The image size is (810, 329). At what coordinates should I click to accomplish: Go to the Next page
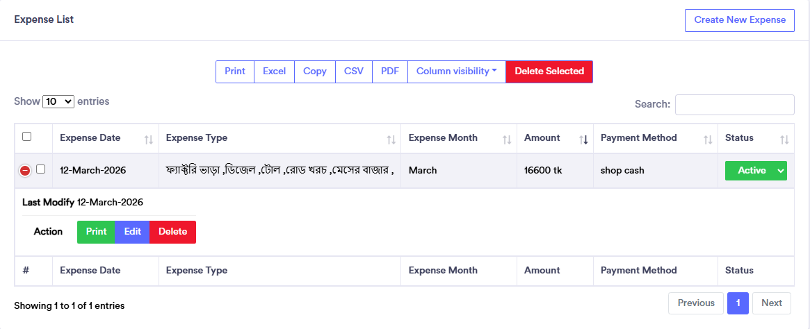point(771,303)
